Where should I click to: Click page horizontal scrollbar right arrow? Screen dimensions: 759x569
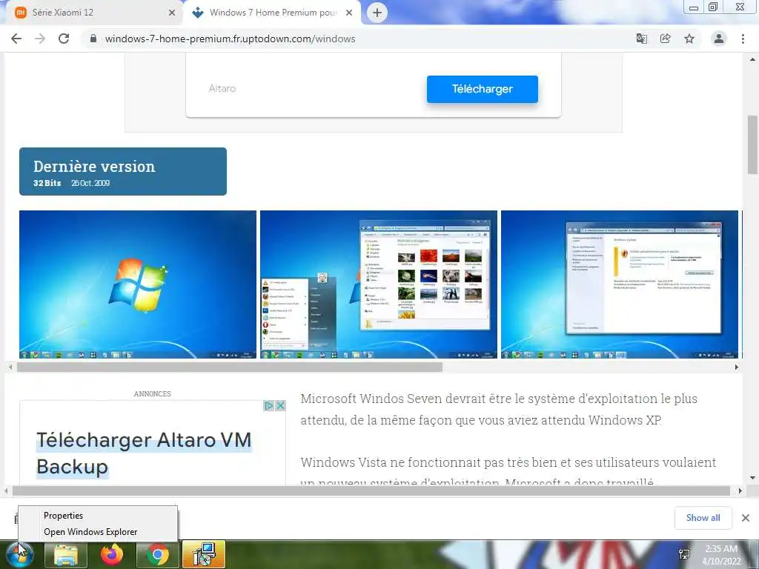(x=740, y=491)
